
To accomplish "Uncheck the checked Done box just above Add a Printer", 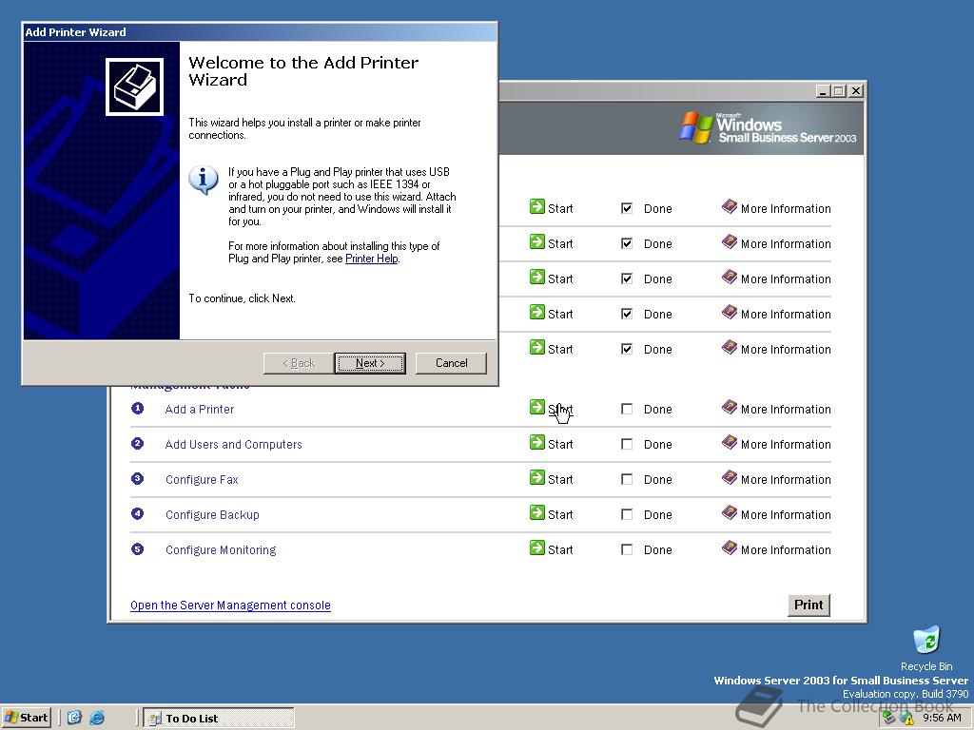I will tap(627, 349).
